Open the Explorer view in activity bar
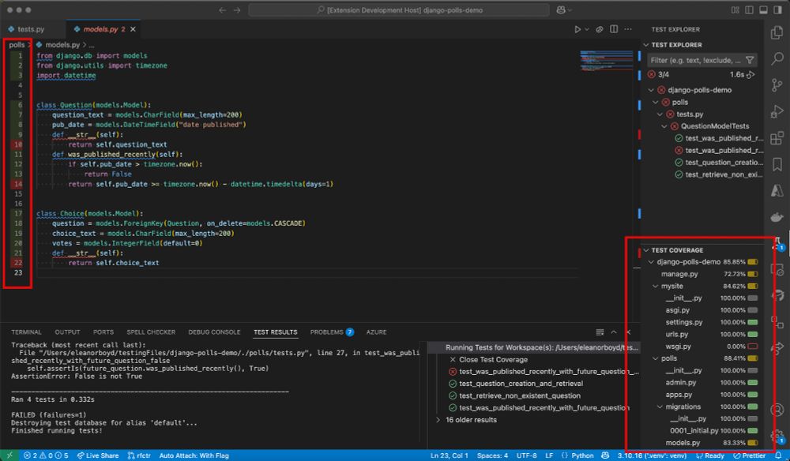This screenshot has width=790, height=461. [777, 33]
